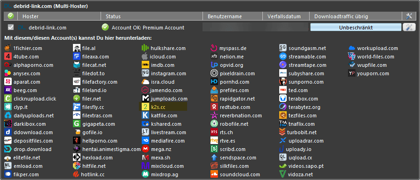Select the nelion.me entry text

pos(231,57)
